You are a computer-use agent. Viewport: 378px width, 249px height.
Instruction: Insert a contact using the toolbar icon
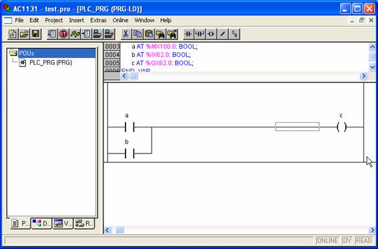tap(188, 34)
